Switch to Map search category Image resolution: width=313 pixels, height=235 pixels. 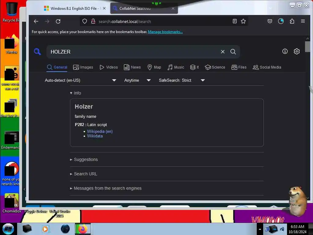coord(154,67)
